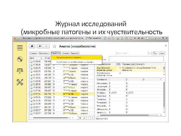Select the highlighted Staphylococcus aureus row
The width and height of the screenshot is (181, 136).
tap(130, 69)
